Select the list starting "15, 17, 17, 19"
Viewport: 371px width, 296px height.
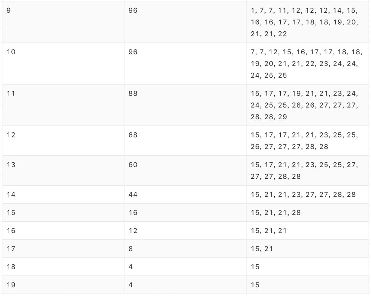pyautogui.click(x=304, y=105)
